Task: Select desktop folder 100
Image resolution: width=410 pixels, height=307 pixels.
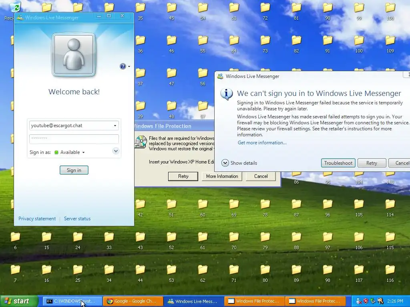Action: pyautogui.click(x=359, y=44)
